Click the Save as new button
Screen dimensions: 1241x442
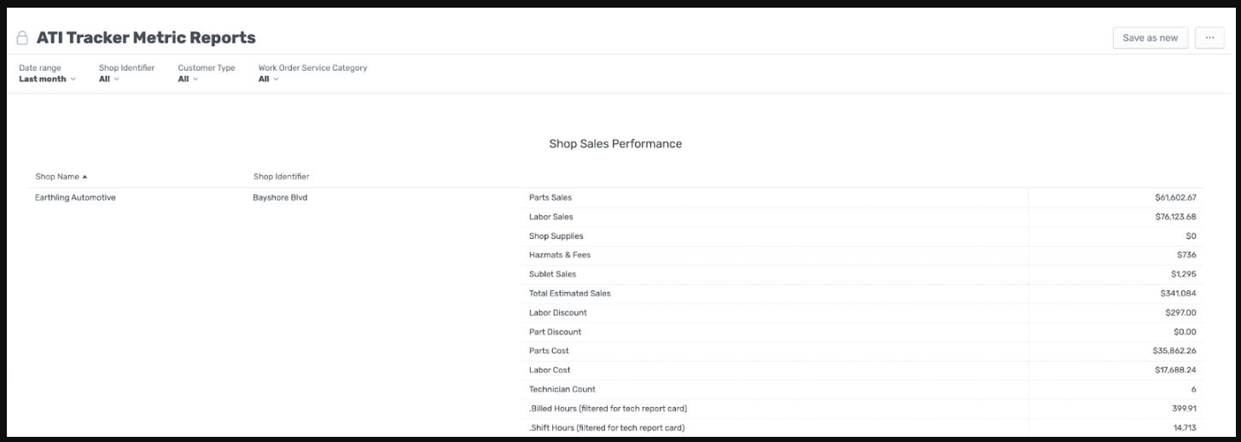coord(1150,38)
